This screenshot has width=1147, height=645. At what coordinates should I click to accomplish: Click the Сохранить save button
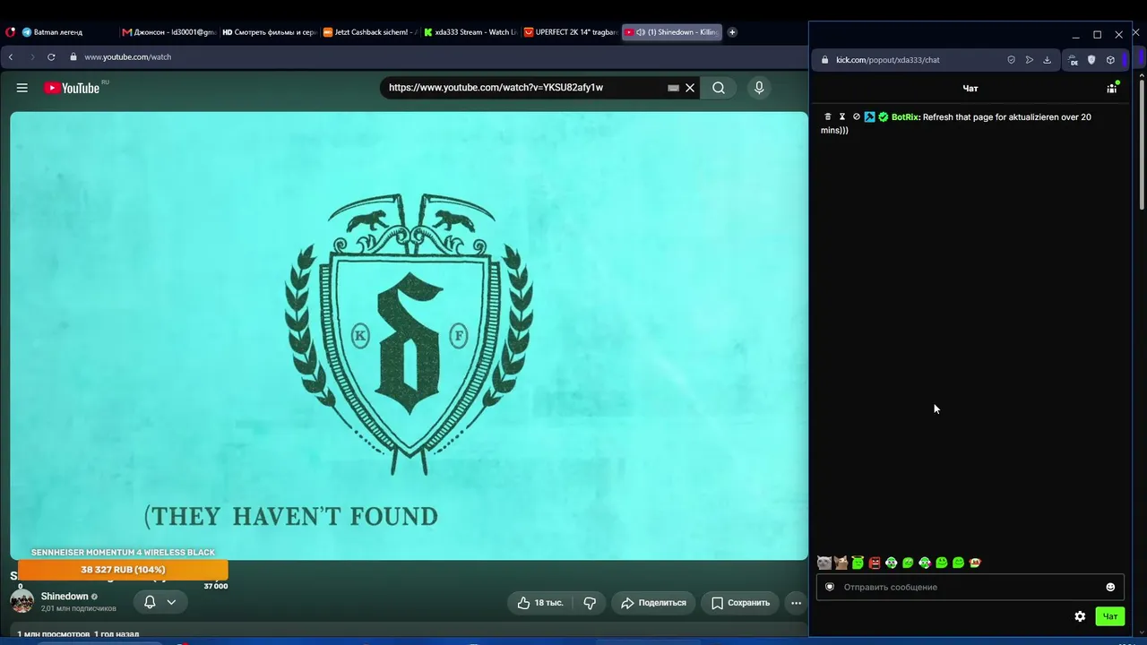coord(740,603)
